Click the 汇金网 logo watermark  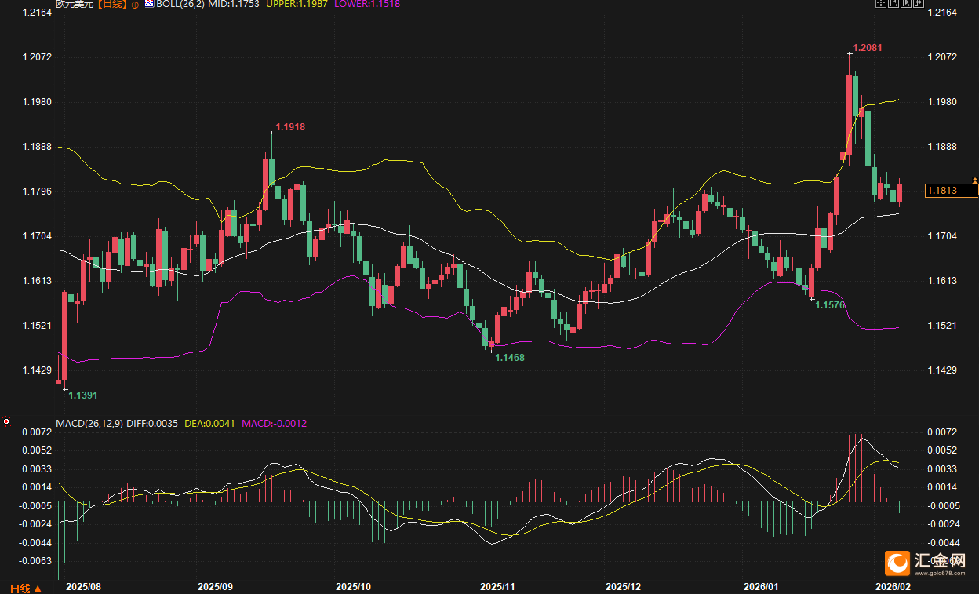[926, 563]
